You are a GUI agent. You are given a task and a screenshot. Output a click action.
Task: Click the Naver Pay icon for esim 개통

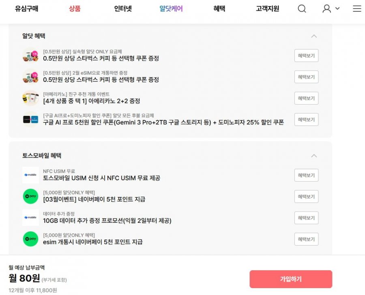[x=30, y=239]
